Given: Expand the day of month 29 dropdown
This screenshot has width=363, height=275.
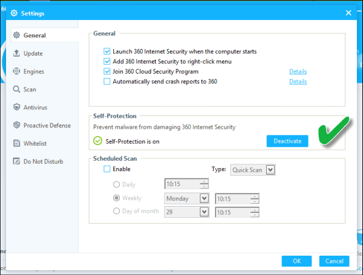Looking at the screenshot, I should click(x=204, y=212).
